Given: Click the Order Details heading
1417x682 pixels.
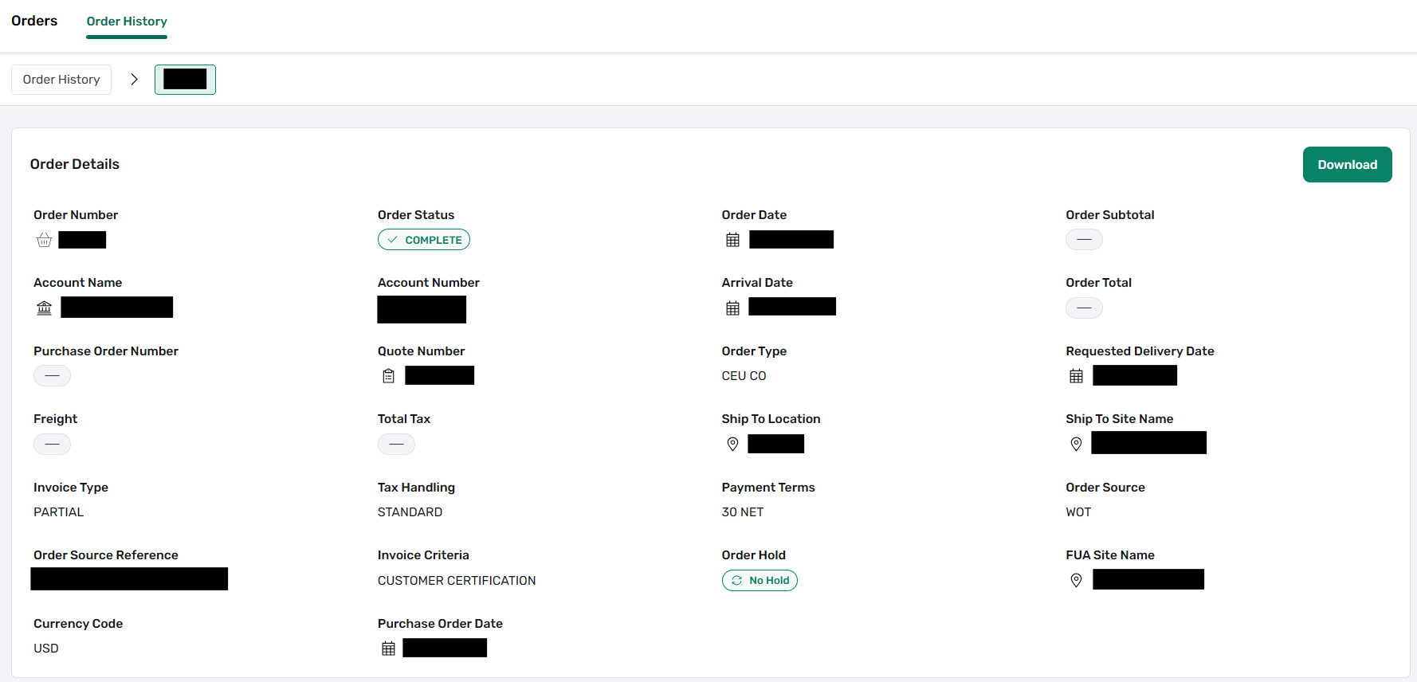Looking at the screenshot, I should (75, 164).
